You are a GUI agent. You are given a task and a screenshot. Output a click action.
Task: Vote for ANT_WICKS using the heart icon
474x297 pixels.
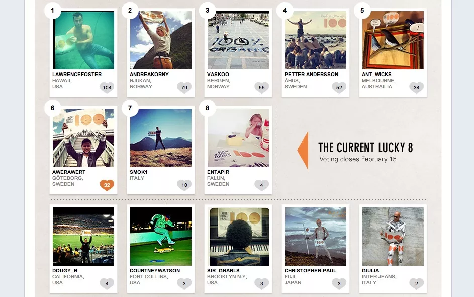tap(417, 87)
